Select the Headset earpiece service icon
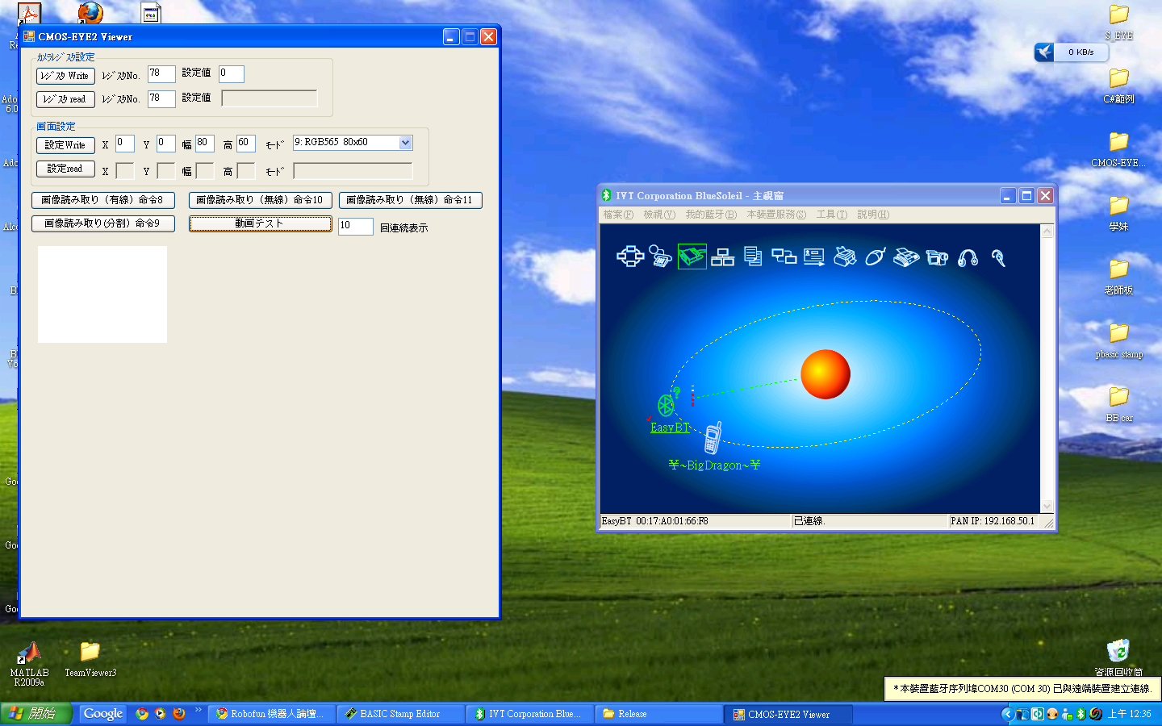Screen dimensions: 1162x726 (998, 257)
